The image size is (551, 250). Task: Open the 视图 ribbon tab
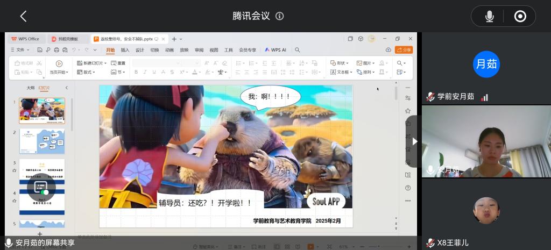214,50
